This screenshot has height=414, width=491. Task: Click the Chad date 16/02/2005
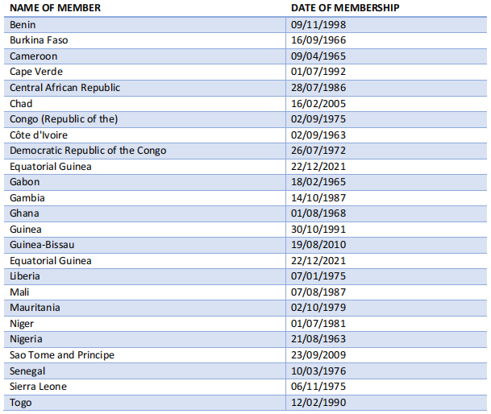[x=318, y=104]
